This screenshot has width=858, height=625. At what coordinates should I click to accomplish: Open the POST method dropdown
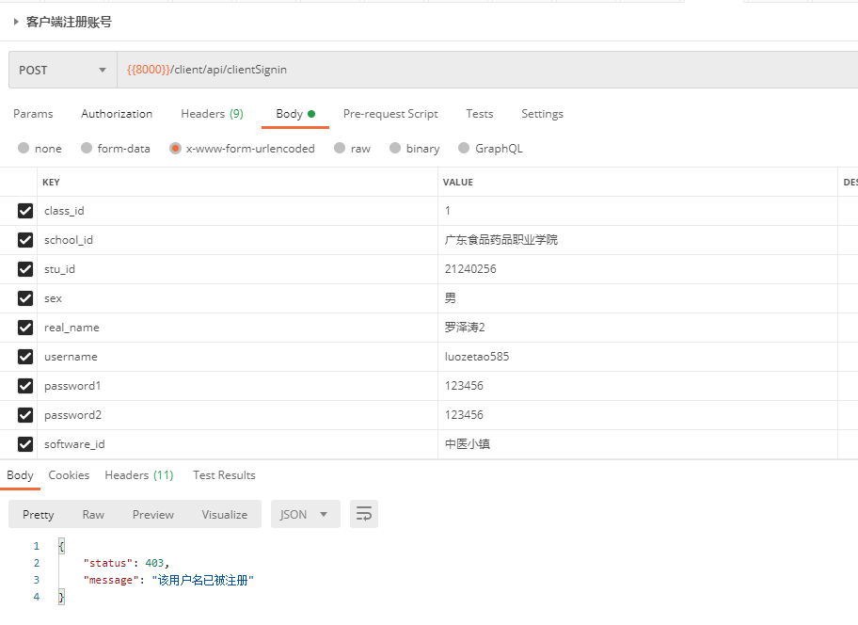62,70
